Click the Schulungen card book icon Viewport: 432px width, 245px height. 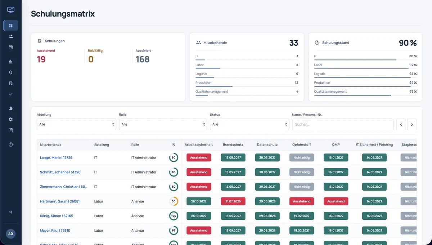click(40, 41)
